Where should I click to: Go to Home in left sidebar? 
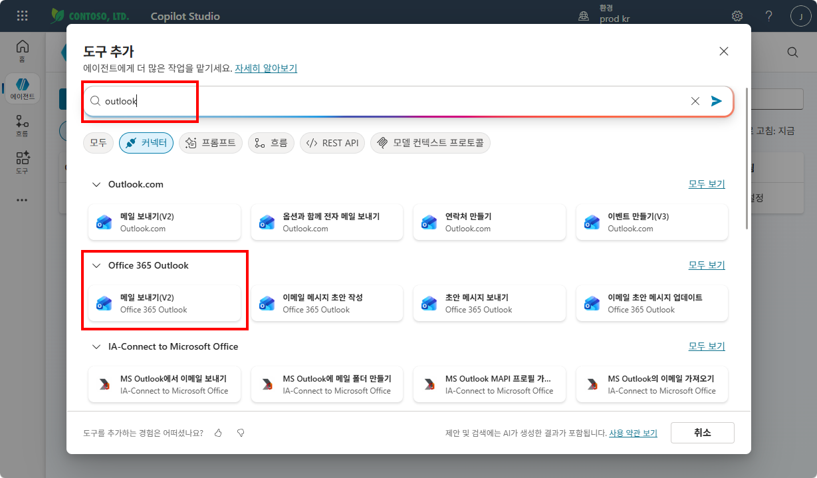(23, 51)
